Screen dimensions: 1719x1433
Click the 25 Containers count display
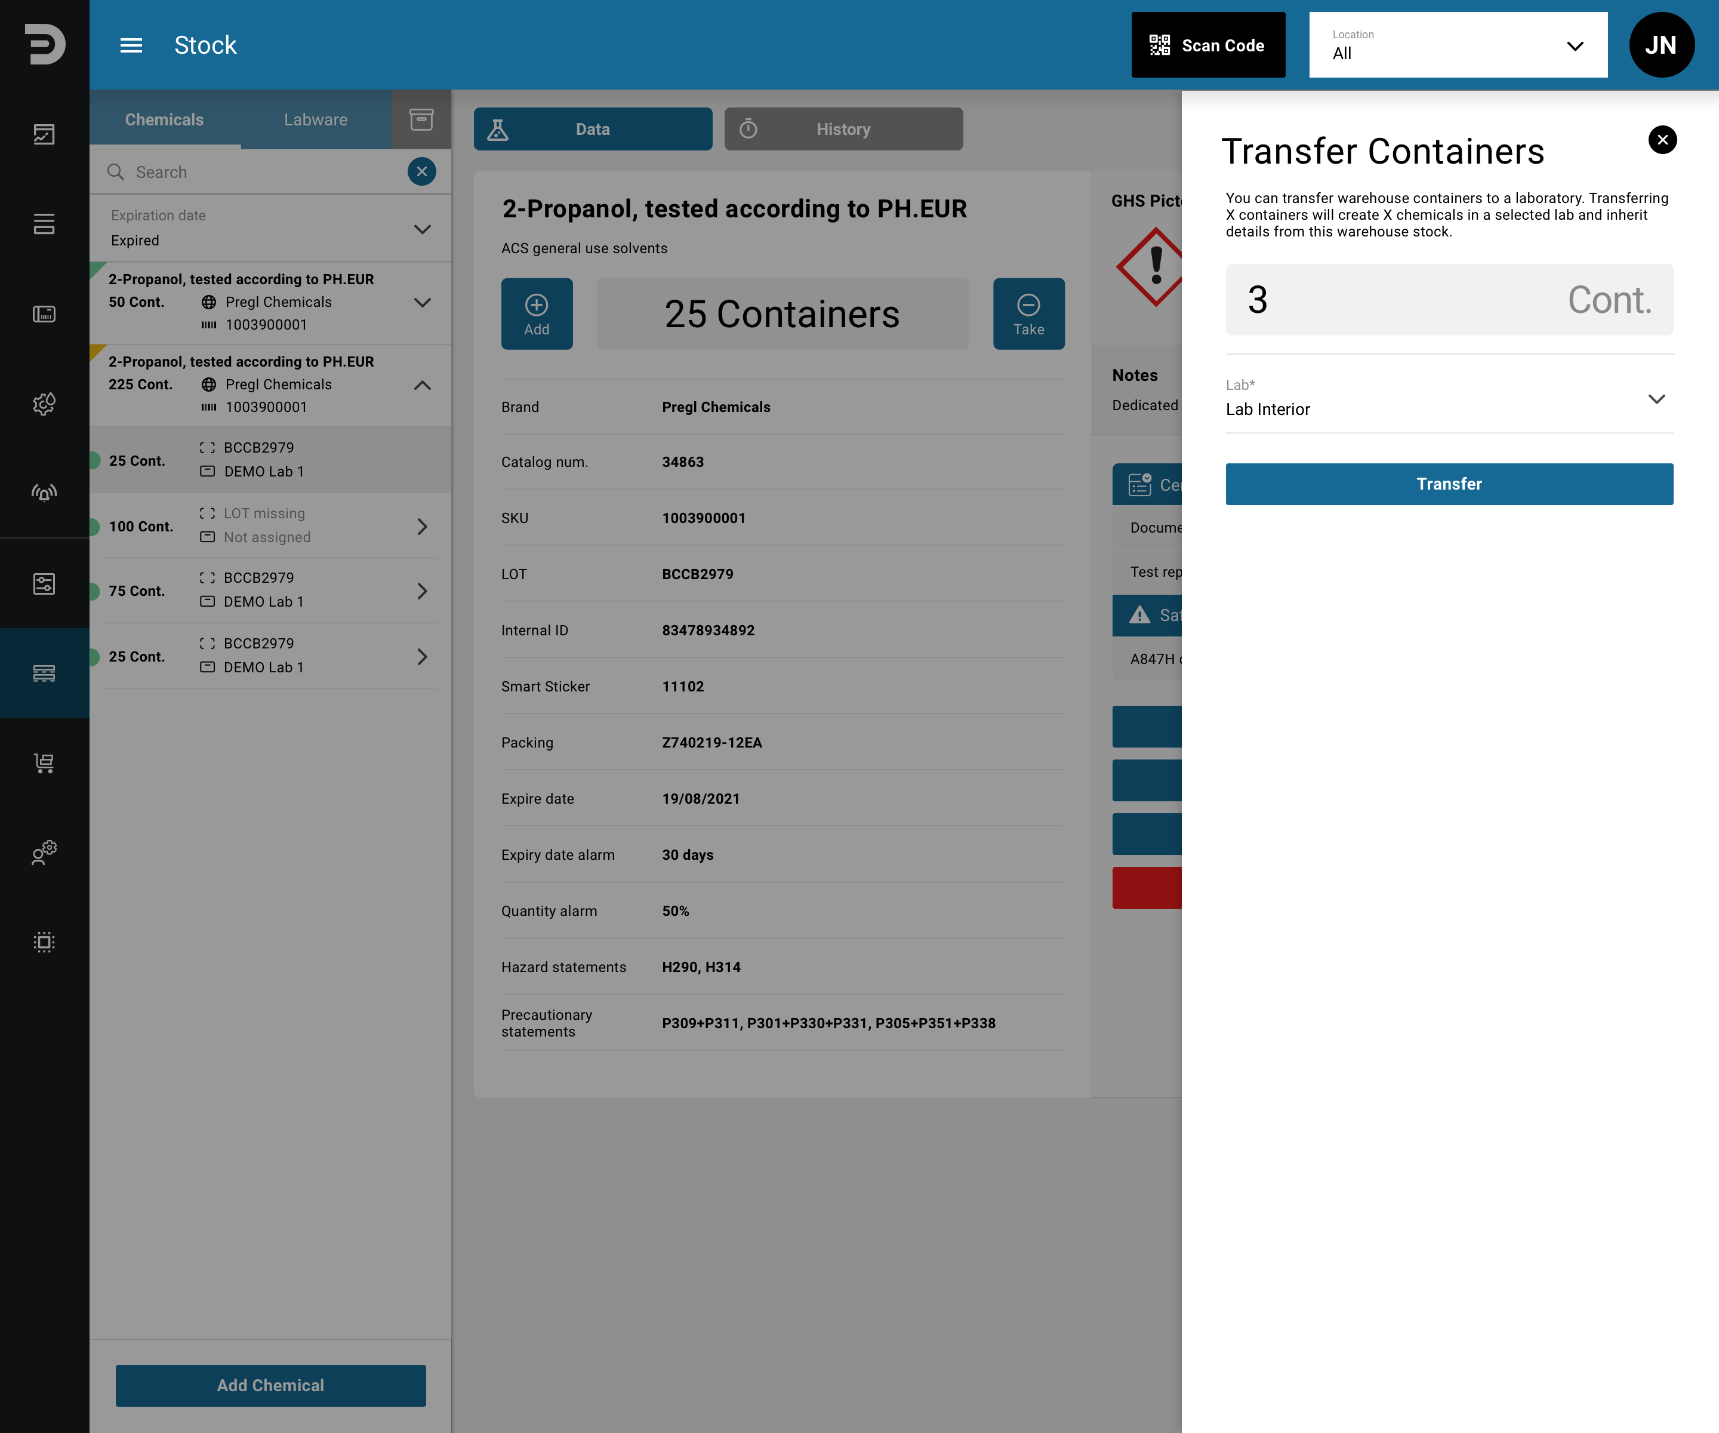click(783, 313)
